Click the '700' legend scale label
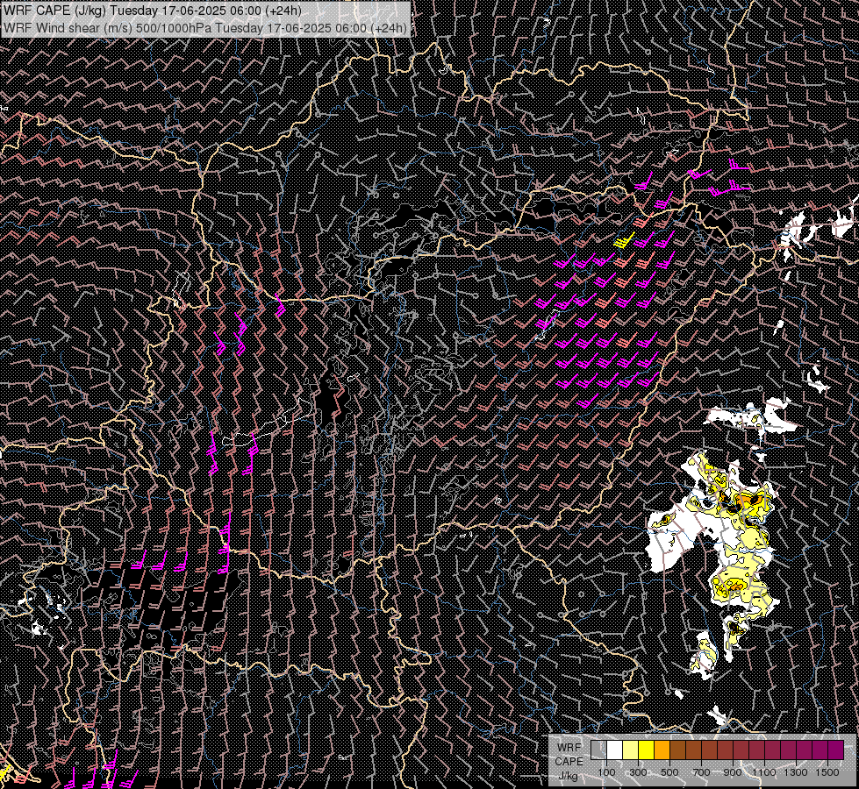Image resolution: width=859 pixels, height=789 pixels. click(701, 772)
